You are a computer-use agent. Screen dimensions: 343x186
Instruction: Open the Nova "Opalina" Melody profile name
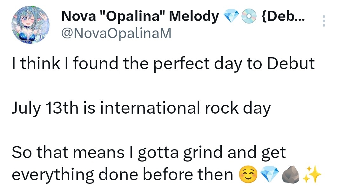pos(140,16)
